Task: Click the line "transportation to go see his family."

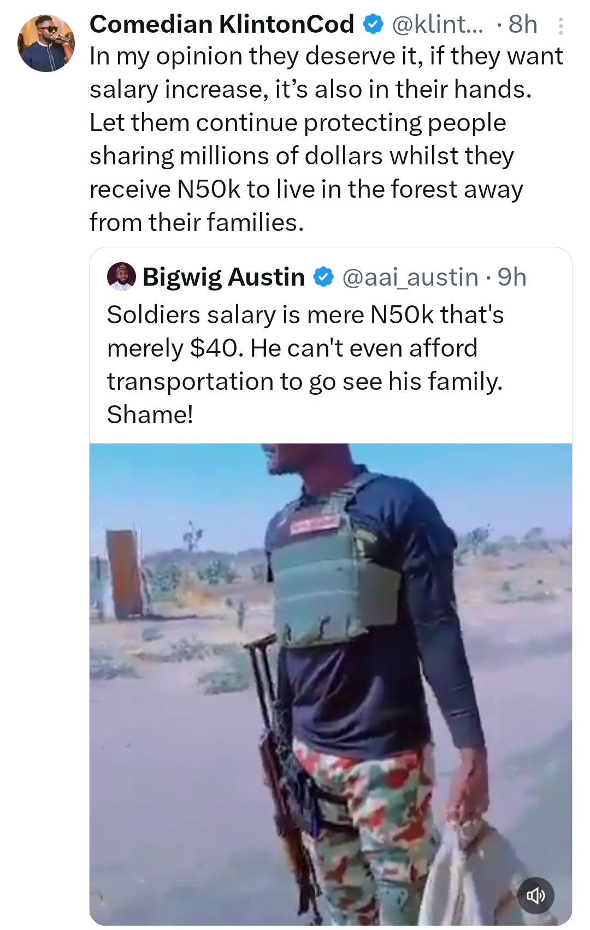Action: click(x=304, y=382)
